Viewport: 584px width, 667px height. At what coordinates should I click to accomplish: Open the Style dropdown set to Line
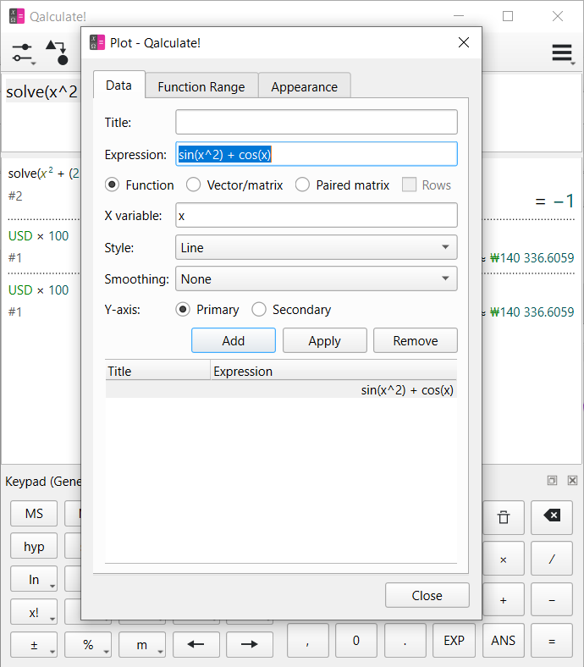click(x=316, y=247)
